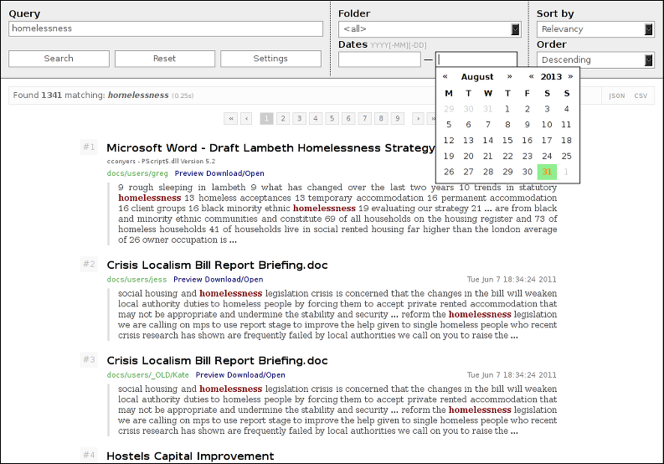Image resolution: width=664 pixels, height=464 pixels.
Task: Jump to results page 9
Action: 397,119
